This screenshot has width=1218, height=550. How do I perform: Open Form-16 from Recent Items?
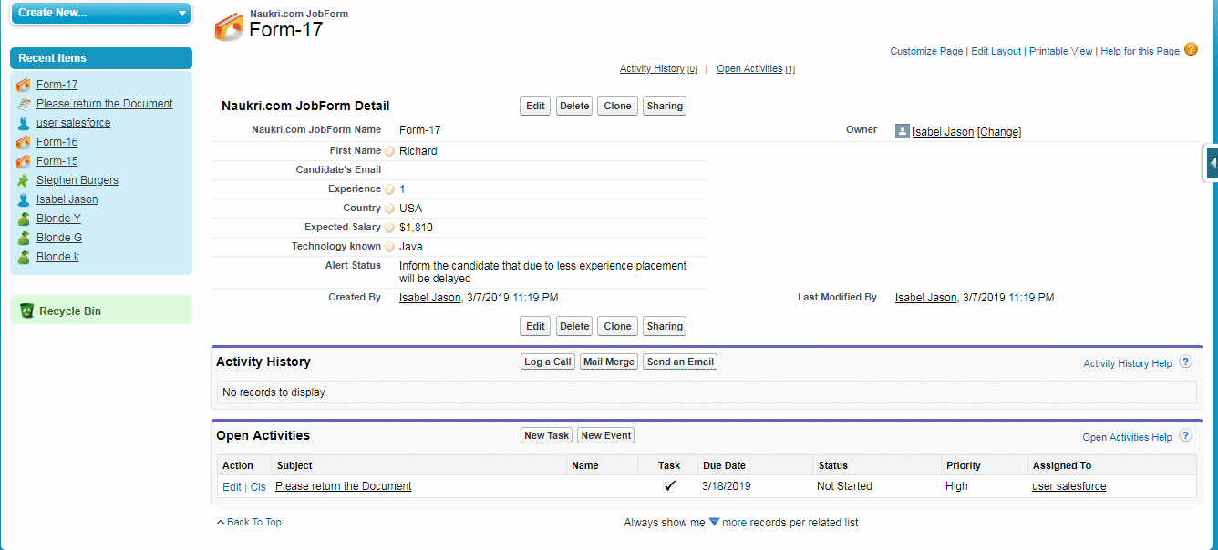coord(57,142)
